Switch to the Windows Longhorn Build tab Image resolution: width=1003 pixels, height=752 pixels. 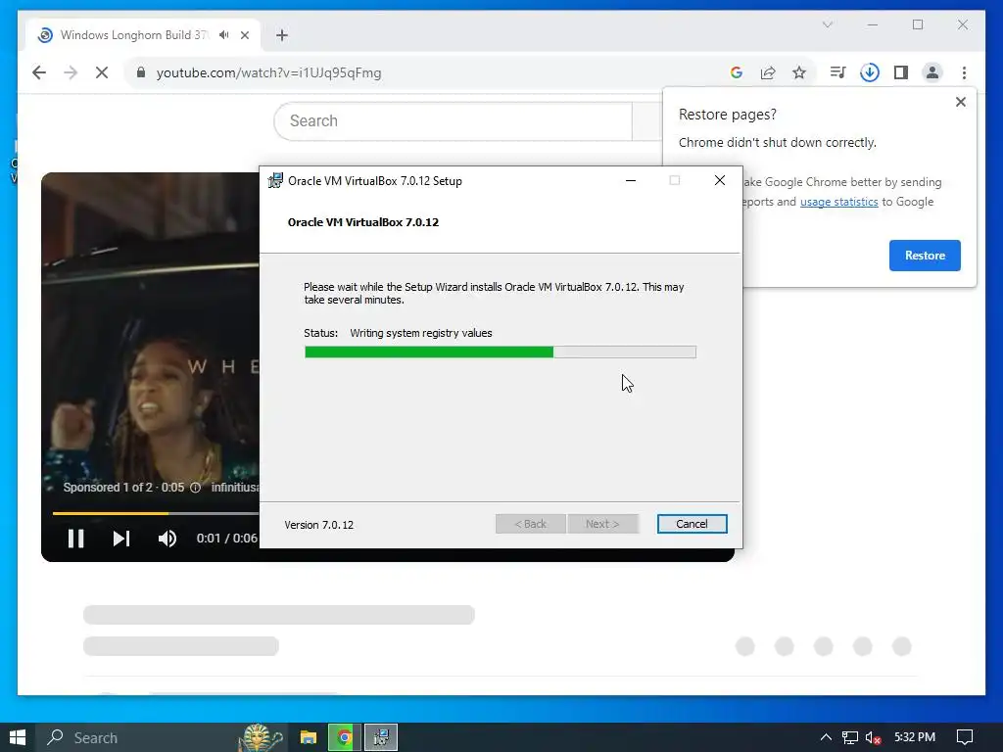tap(133, 35)
